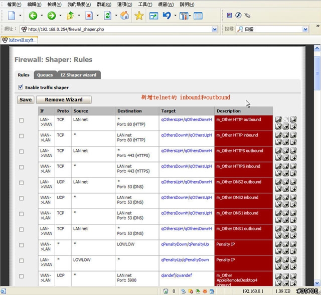Open the 工具(T) menu
321x295 pixels.
tap(145, 4)
